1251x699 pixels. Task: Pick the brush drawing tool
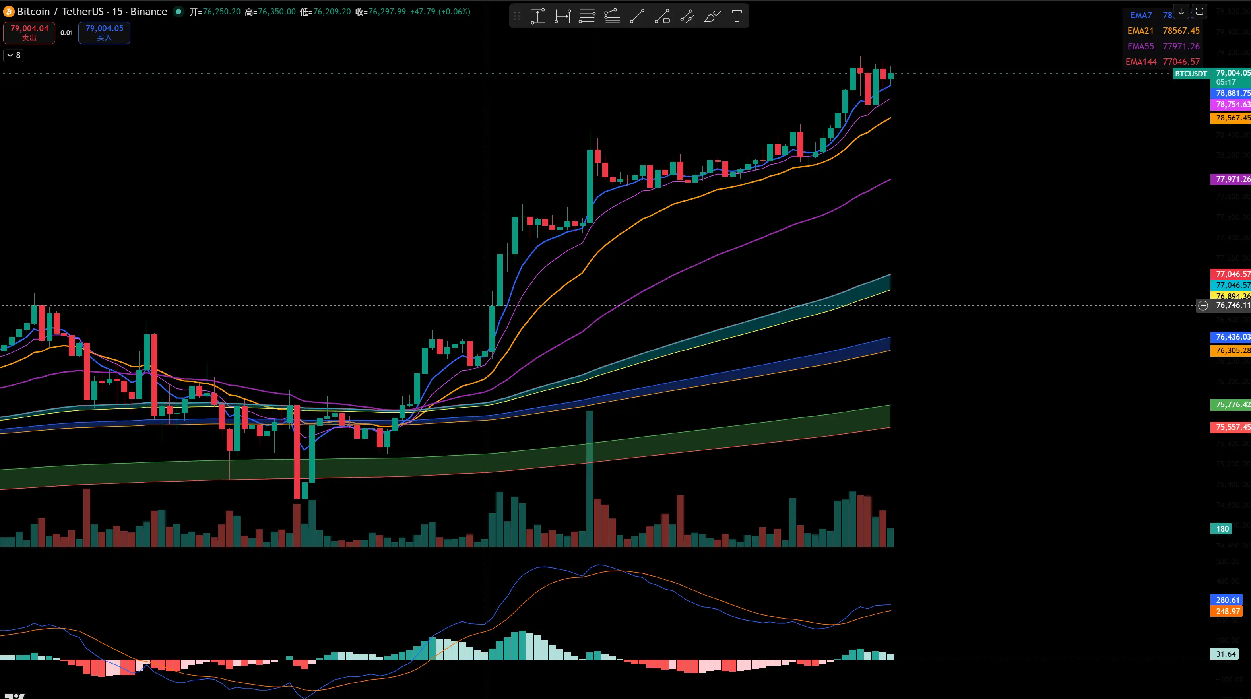point(712,17)
